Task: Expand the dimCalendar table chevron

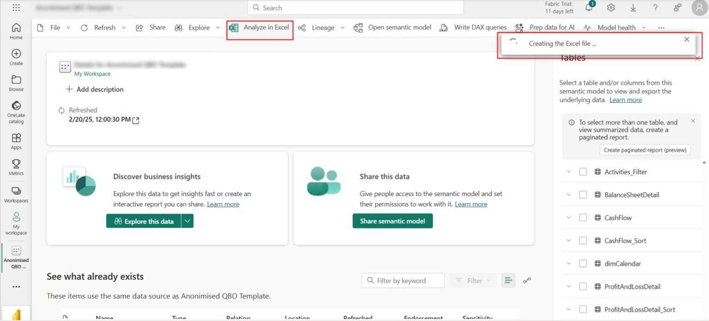Action: 569,263
